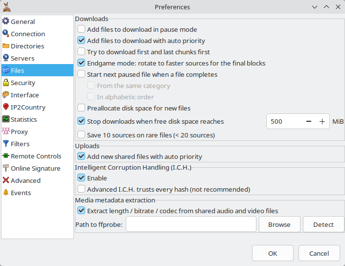
Task: Cancel the Preferences dialog
Action: click(319, 253)
